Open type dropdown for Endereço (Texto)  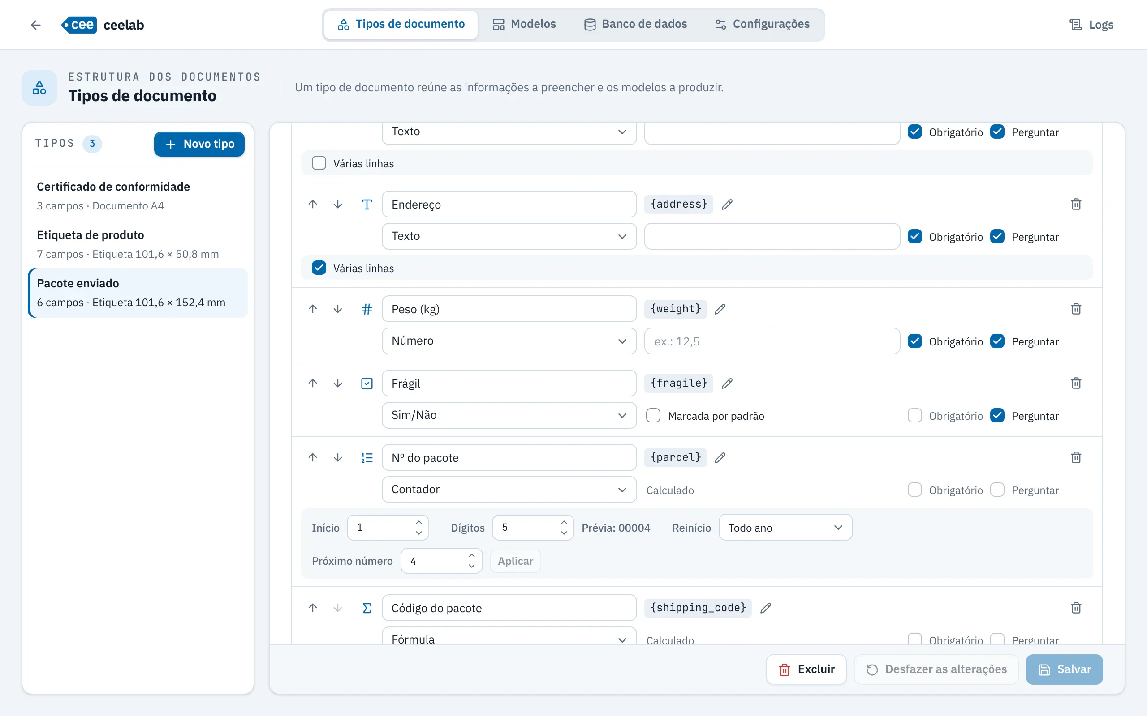509,236
